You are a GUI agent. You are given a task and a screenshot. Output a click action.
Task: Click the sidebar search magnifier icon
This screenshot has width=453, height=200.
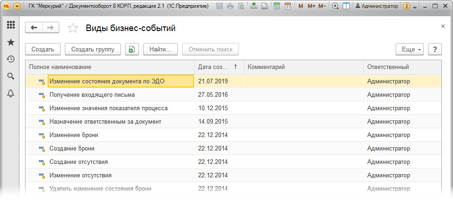[11, 76]
